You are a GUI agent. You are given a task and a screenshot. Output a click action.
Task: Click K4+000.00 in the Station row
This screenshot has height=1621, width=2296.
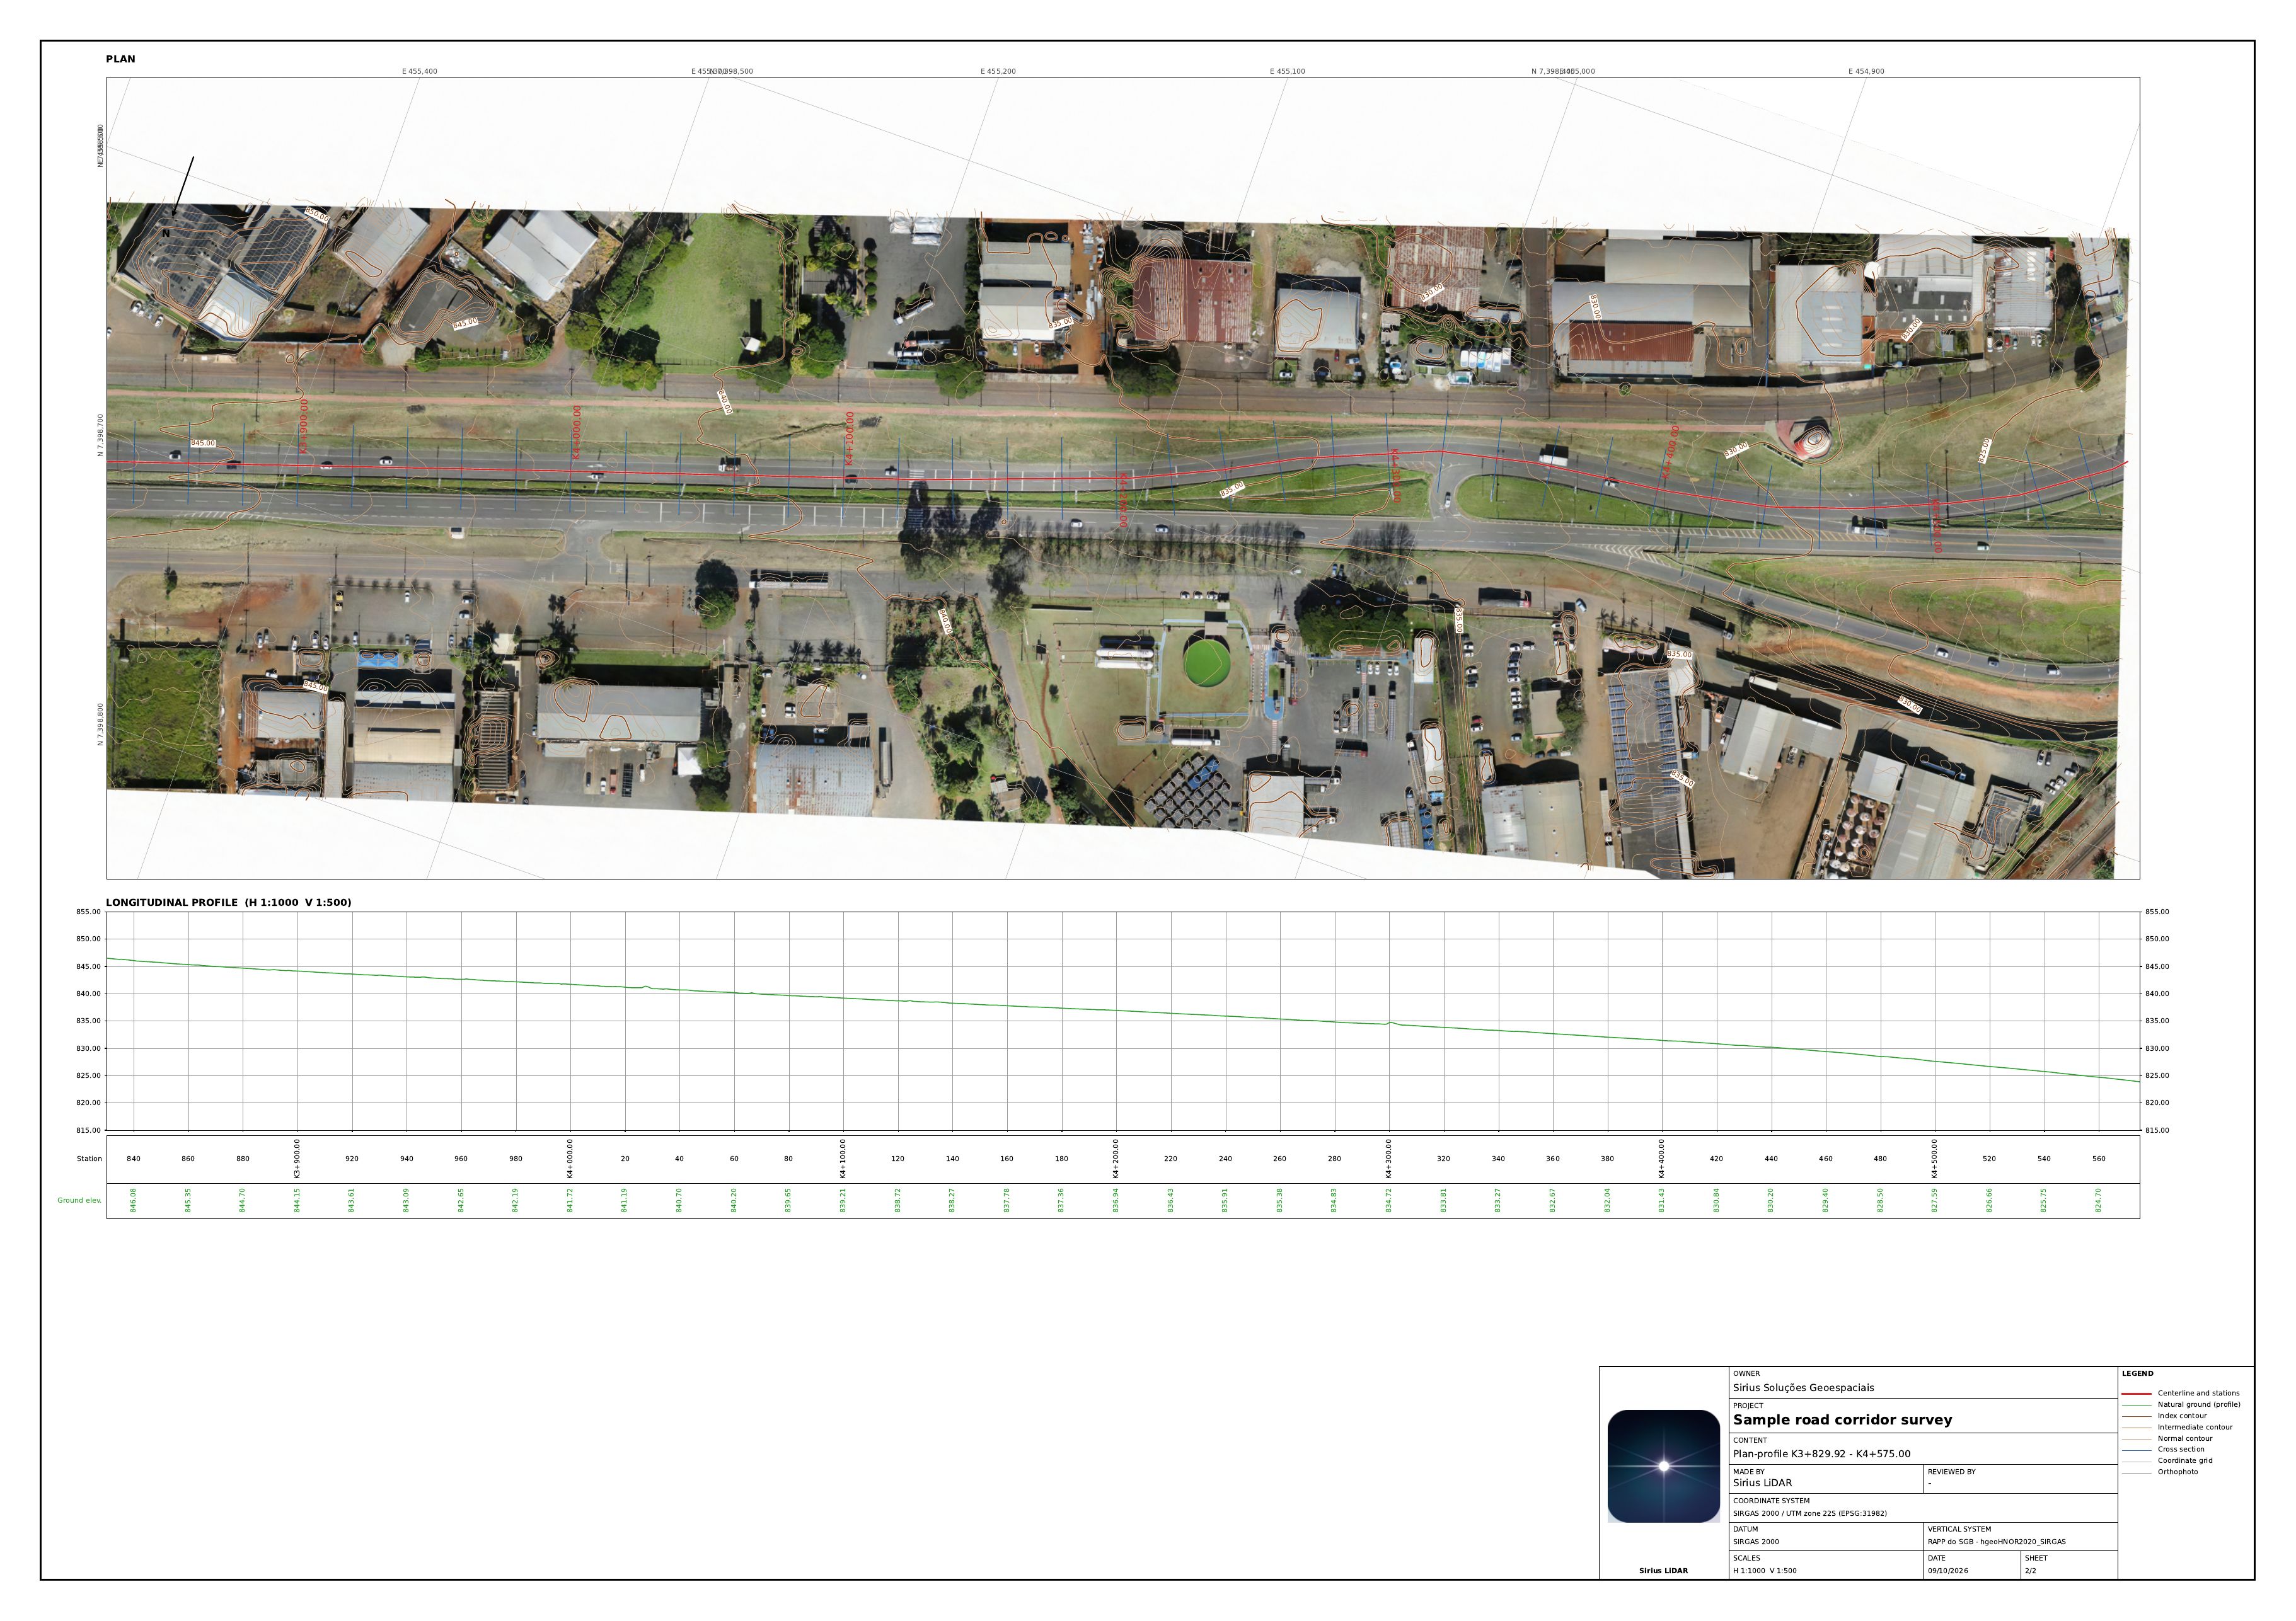click(570, 1159)
